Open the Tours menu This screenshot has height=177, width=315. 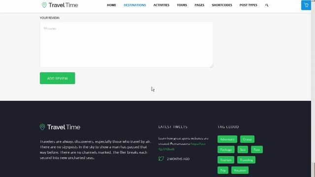coord(182,5)
